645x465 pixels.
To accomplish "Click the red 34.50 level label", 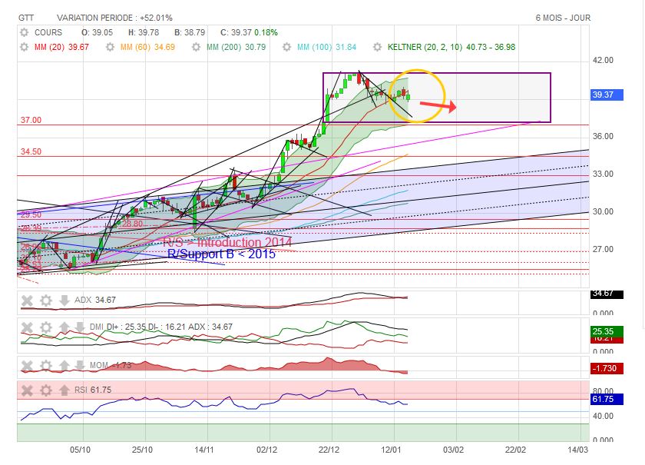I will coord(31,151).
